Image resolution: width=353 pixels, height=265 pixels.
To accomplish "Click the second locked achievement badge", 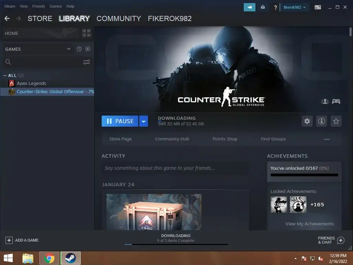I will click(x=298, y=205).
